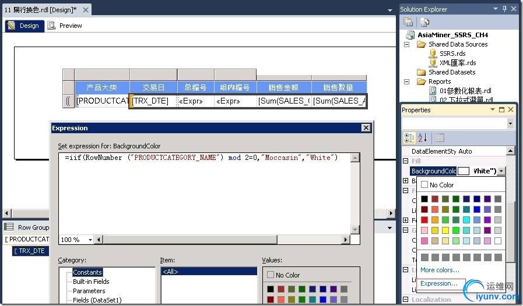Select the Constants category
The width and height of the screenshot is (523, 306).
87,272
